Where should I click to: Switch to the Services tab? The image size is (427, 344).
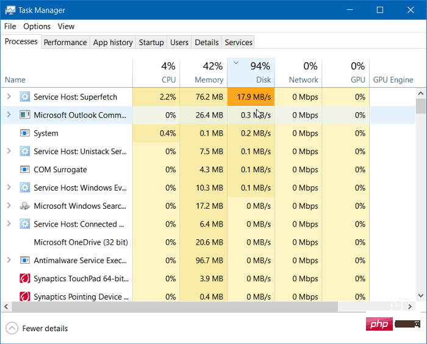point(239,43)
